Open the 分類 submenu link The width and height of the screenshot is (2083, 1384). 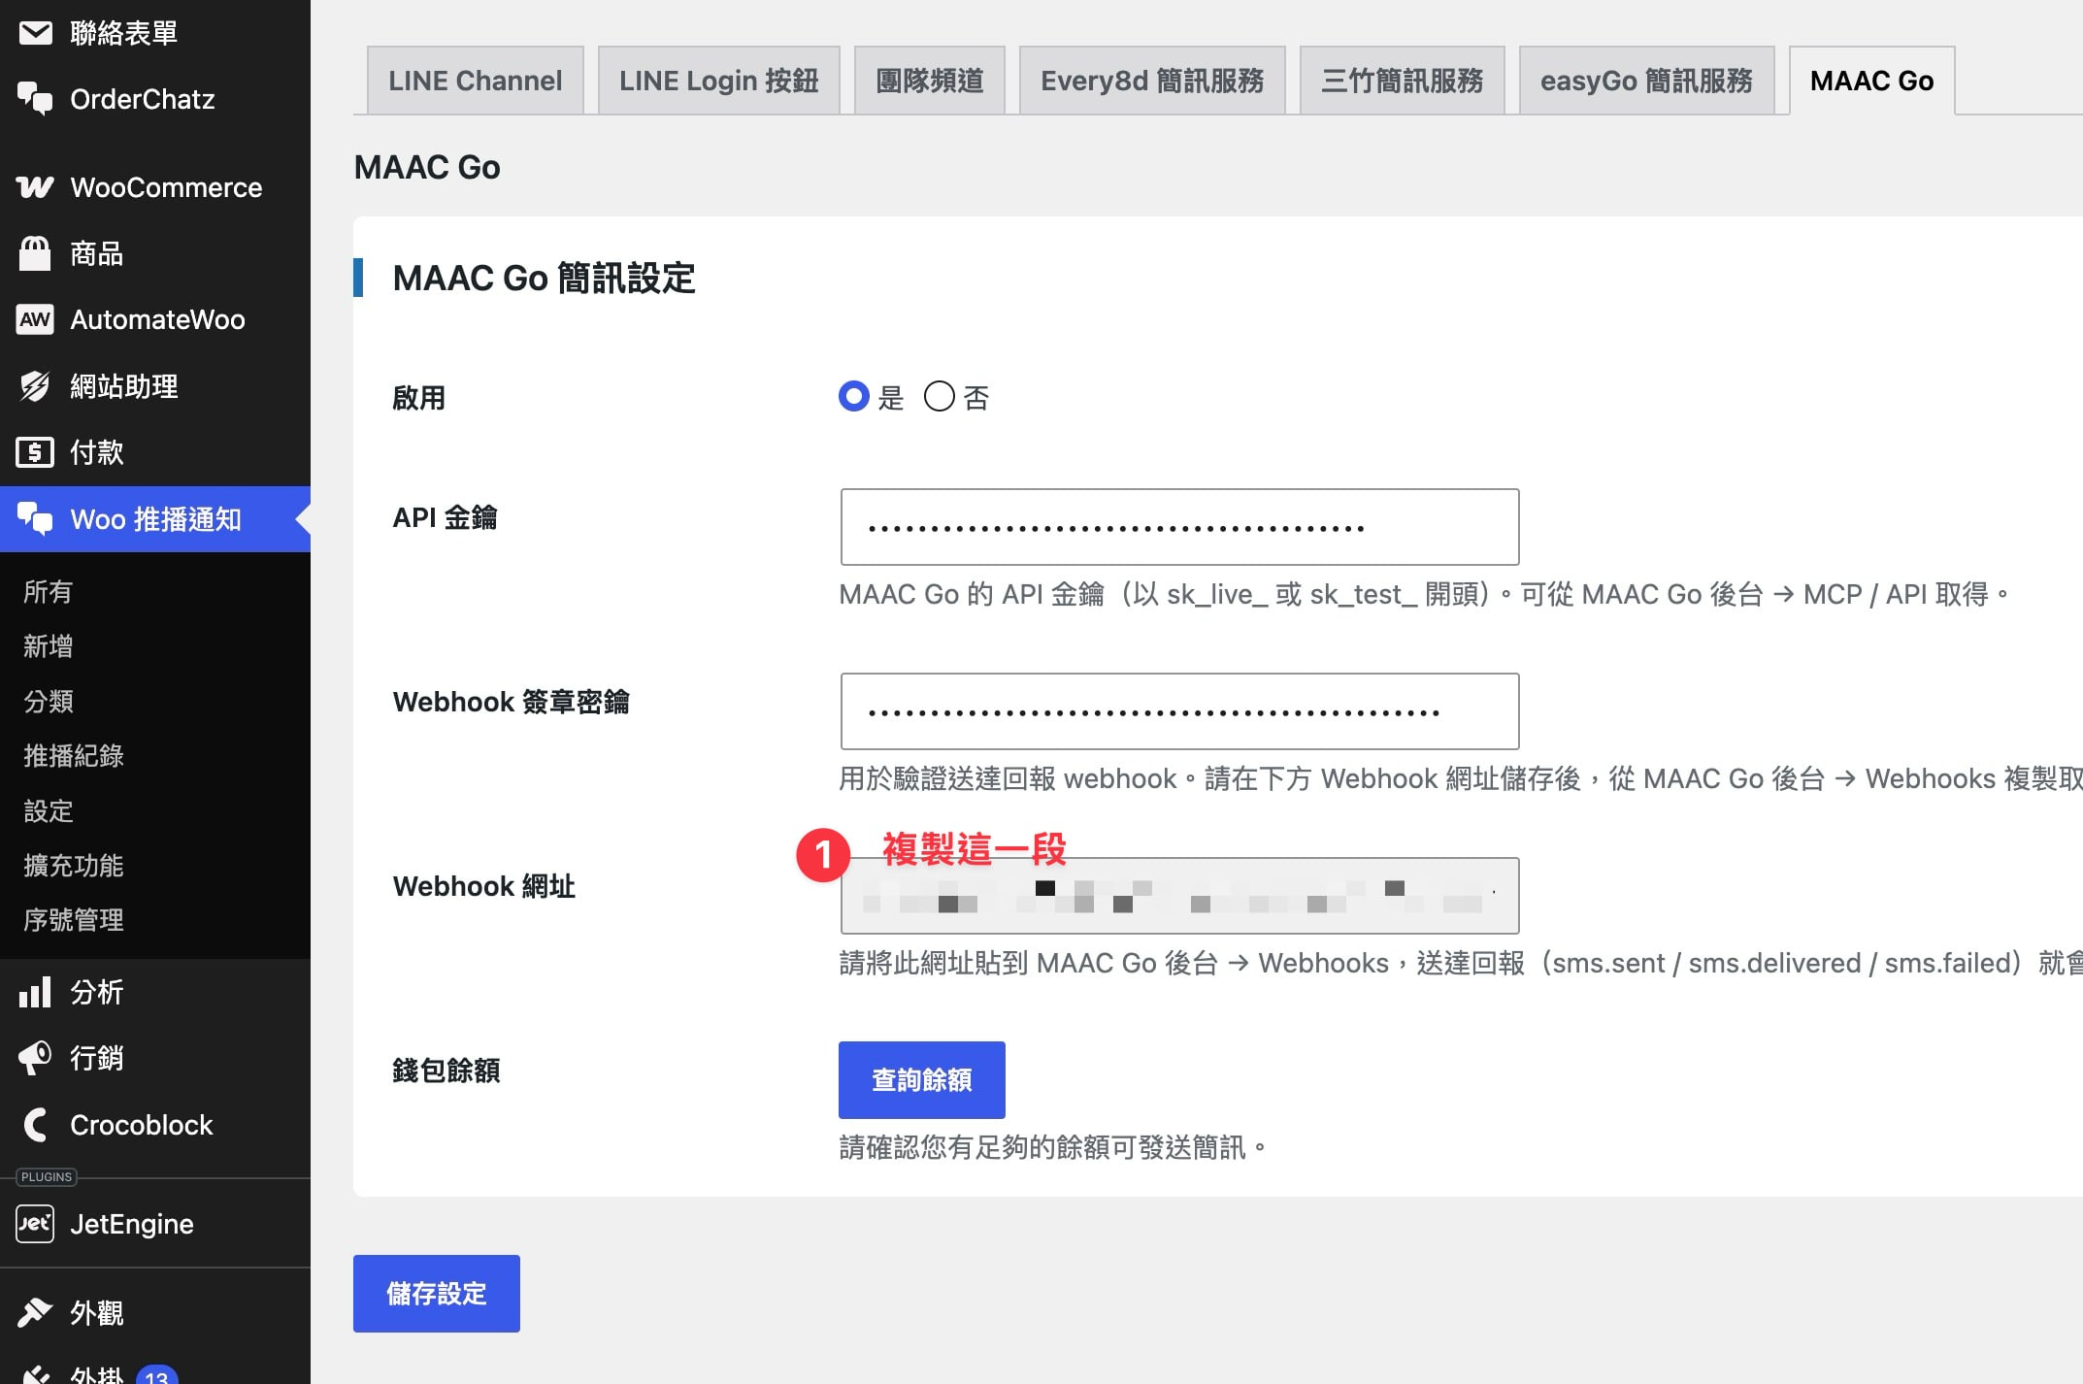(49, 701)
